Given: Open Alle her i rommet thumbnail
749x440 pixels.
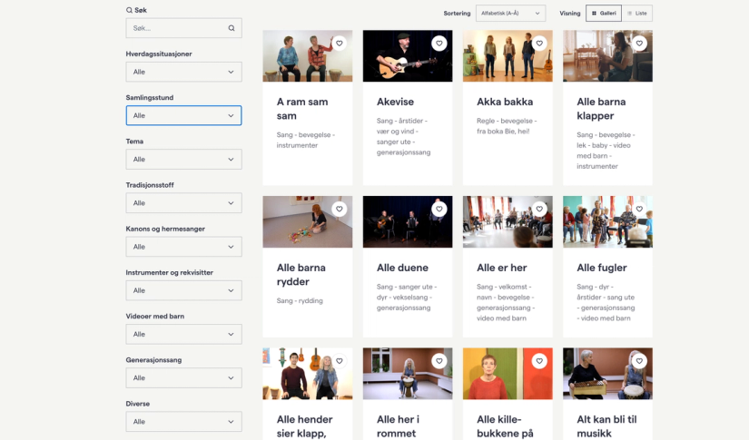Looking at the screenshot, I should (x=408, y=374).
